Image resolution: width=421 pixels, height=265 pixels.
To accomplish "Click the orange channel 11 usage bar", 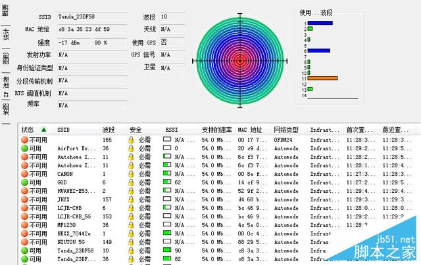I will coord(322,78).
